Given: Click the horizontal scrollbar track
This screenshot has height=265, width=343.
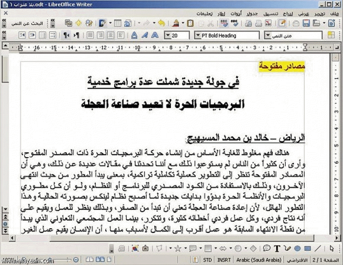Looking at the screenshot, I should (x=174, y=238).
